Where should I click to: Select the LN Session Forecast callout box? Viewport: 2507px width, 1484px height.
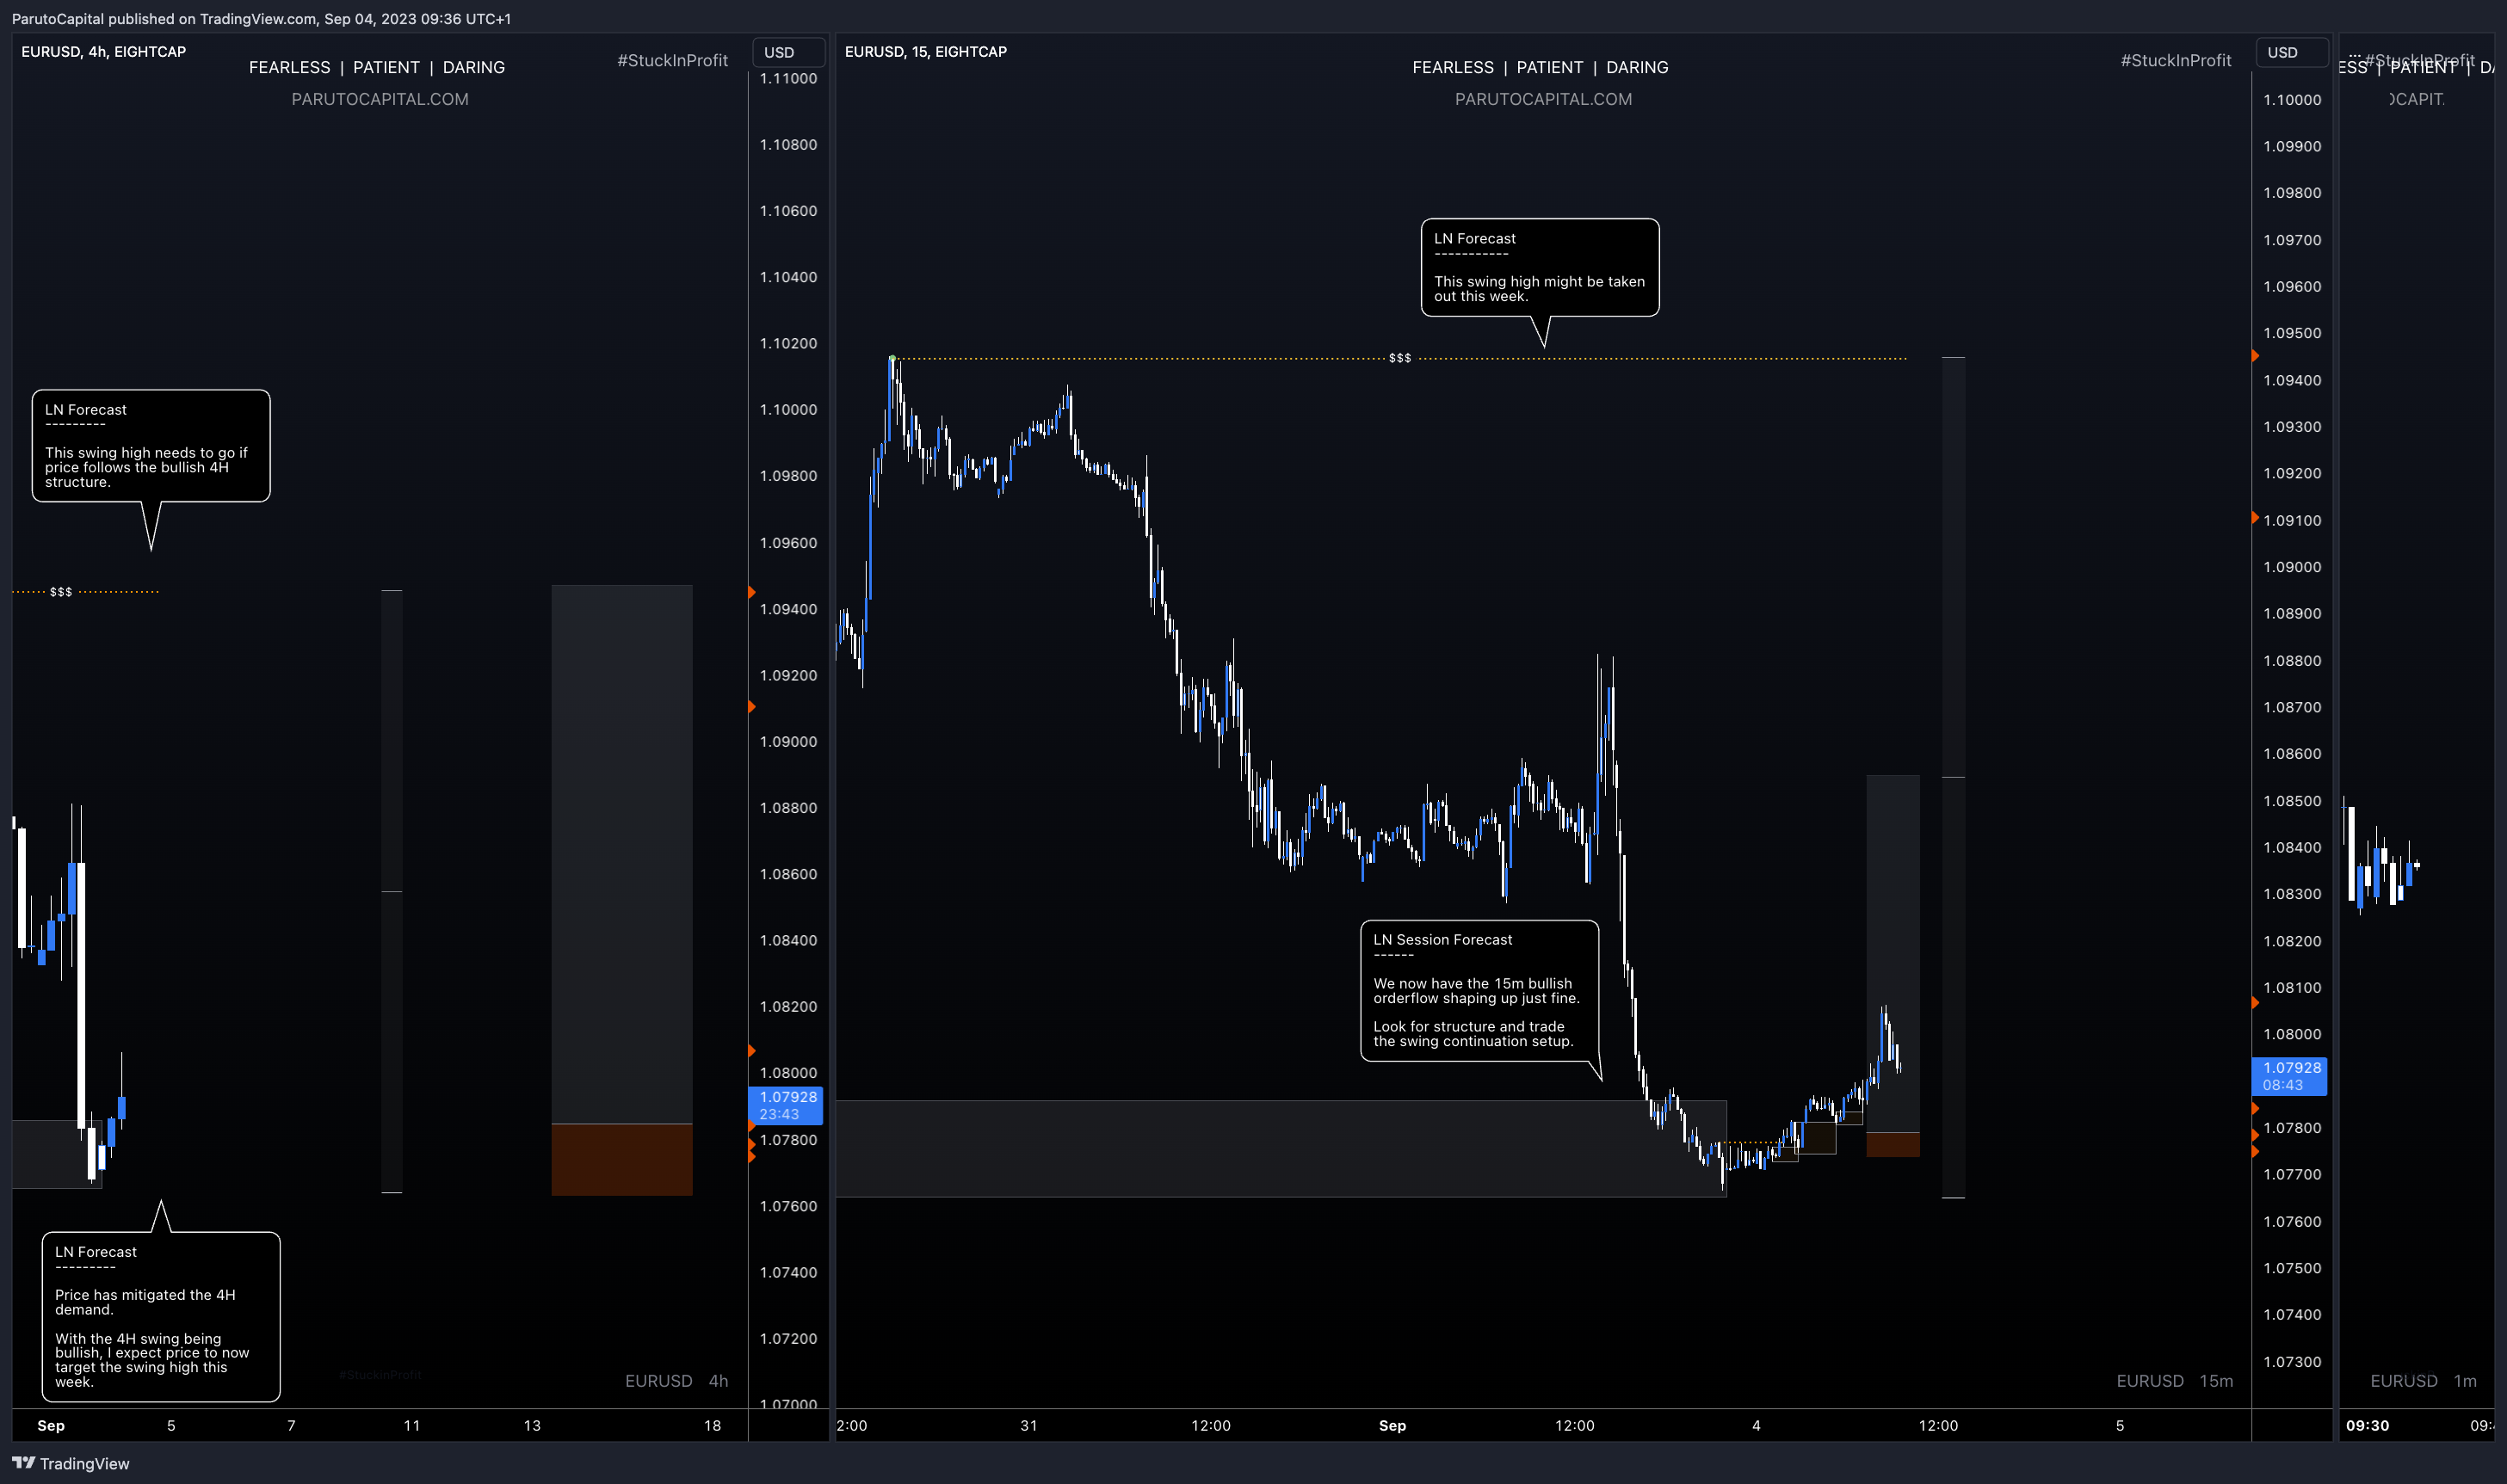pyautogui.click(x=1479, y=991)
